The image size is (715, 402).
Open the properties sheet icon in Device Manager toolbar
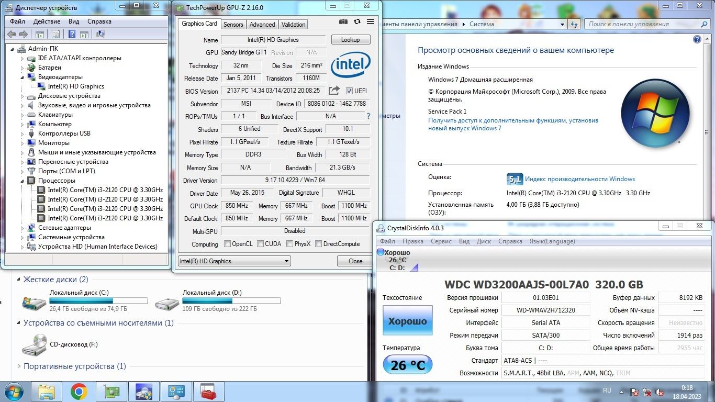click(x=55, y=35)
